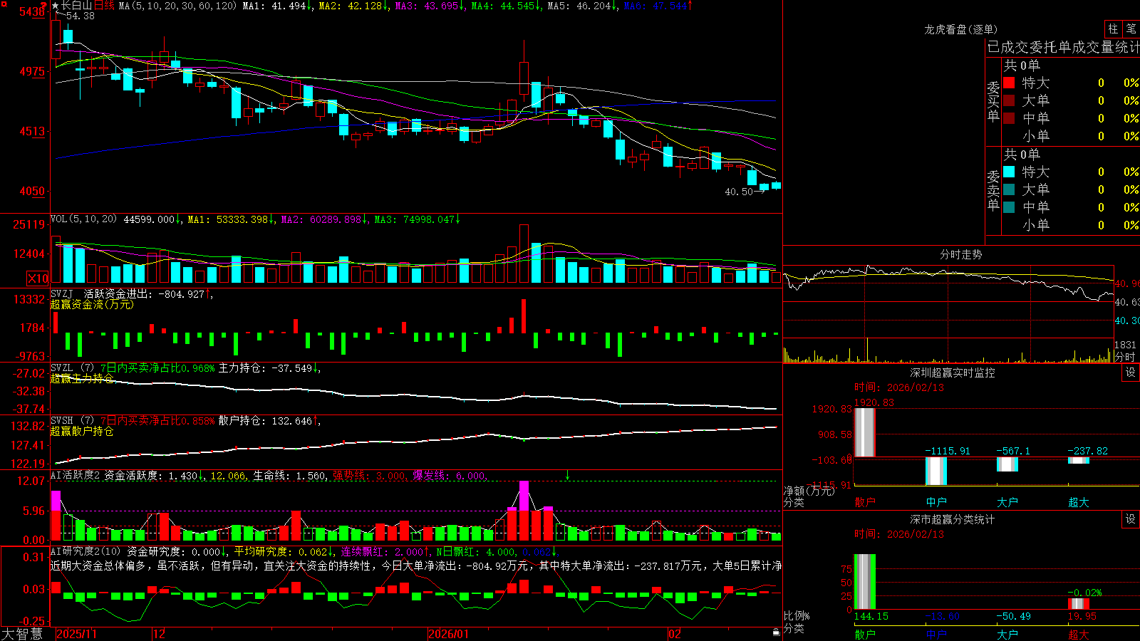The width and height of the screenshot is (1140, 641).
Task: Click the 龙虎看盘(逐单) panel title
Action: (960, 29)
